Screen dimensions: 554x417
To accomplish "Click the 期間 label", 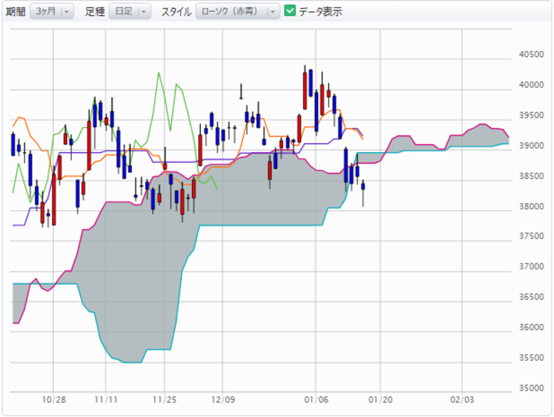I will click(15, 11).
